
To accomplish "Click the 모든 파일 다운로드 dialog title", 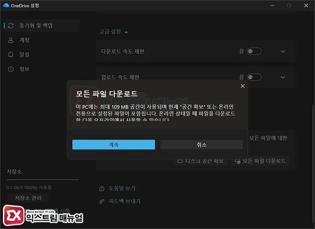I will click(107, 94).
